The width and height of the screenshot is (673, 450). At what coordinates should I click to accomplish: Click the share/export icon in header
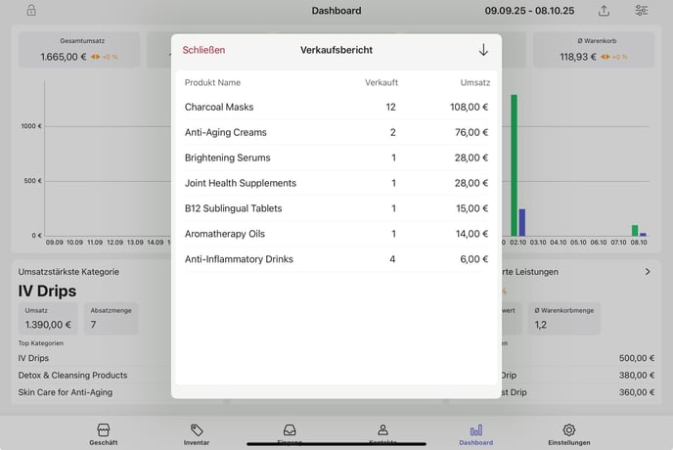(605, 11)
